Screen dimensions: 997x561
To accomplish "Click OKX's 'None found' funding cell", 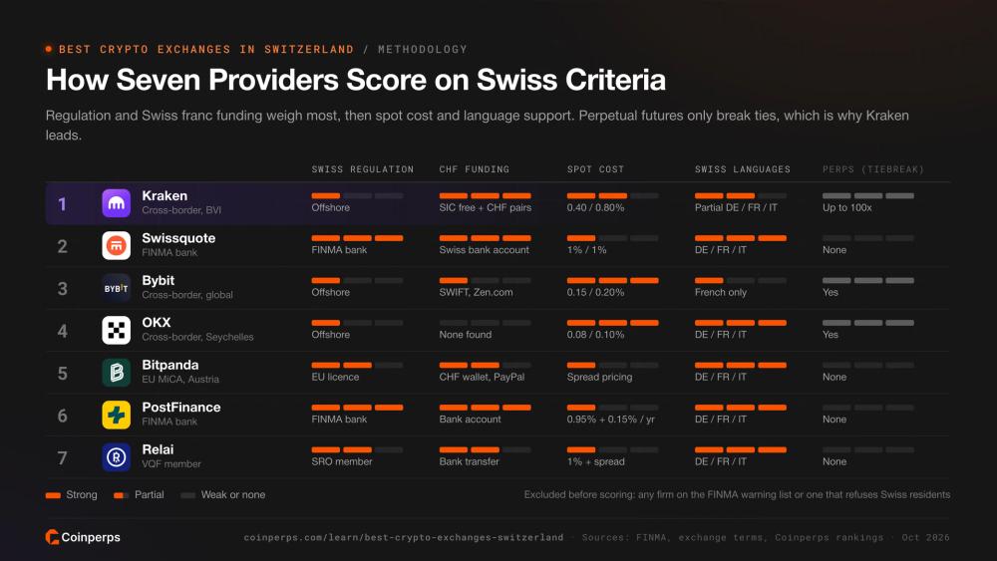I will [465, 335].
